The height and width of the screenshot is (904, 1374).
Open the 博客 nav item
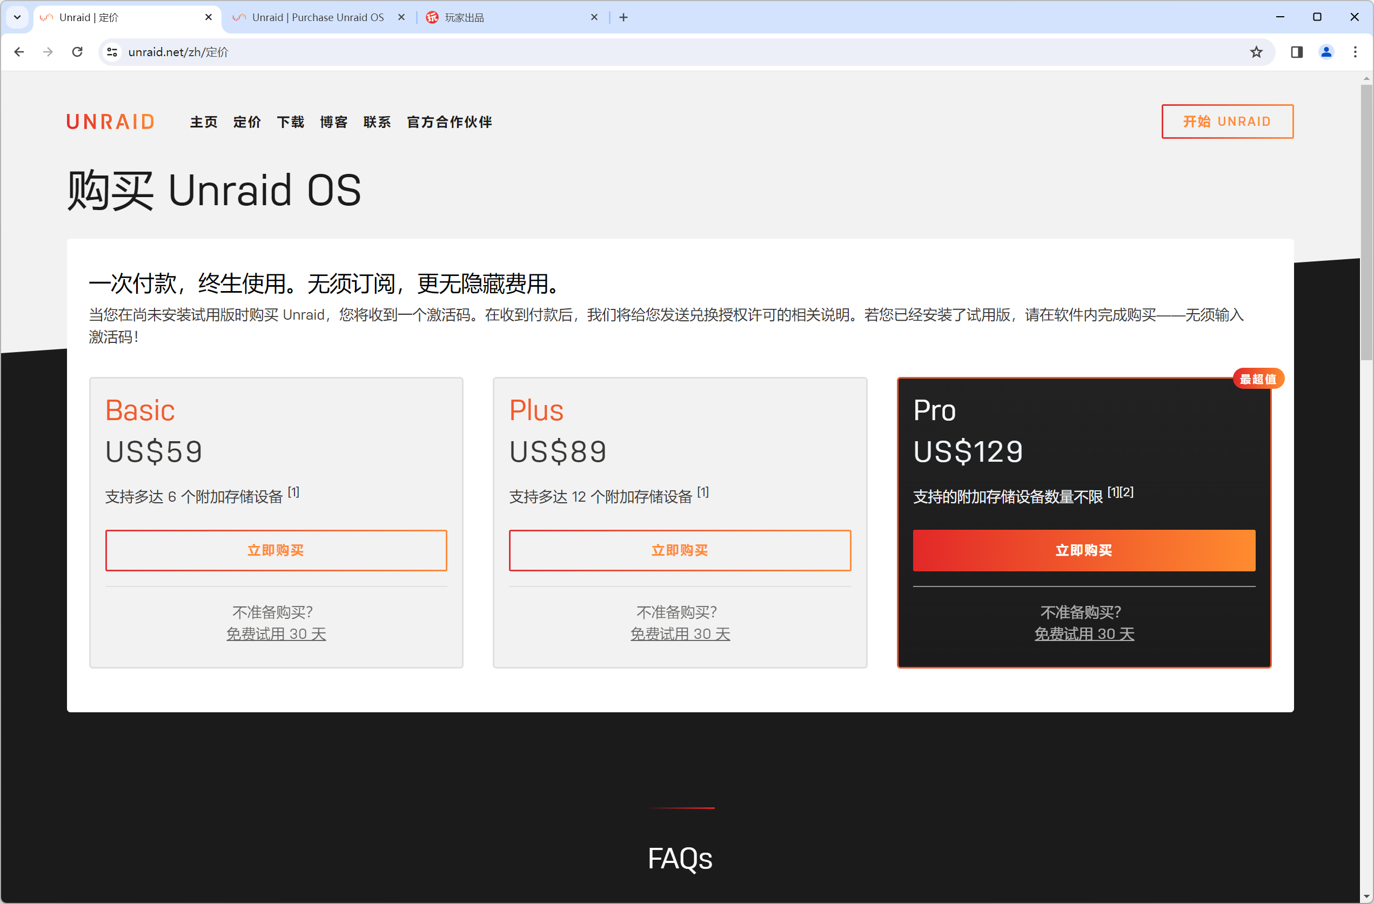pyautogui.click(x=334, y=122)
